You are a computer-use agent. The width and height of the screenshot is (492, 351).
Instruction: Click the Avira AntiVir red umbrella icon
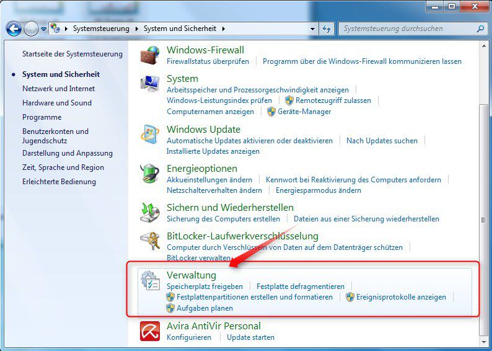pyautogui.click(x=150, y=331)
